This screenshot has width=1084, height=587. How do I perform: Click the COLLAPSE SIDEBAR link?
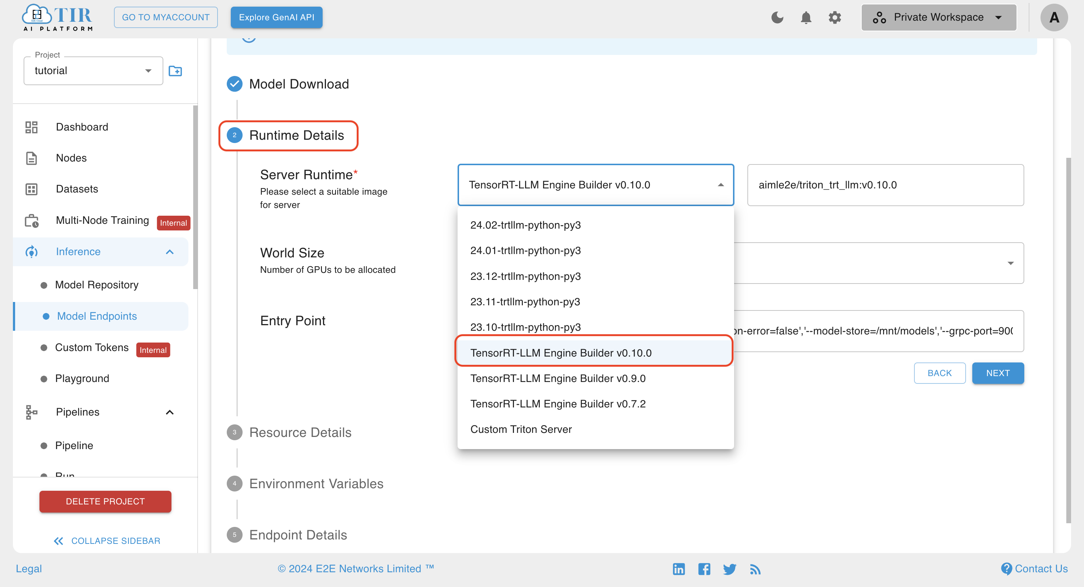click(x=107, y=541)
